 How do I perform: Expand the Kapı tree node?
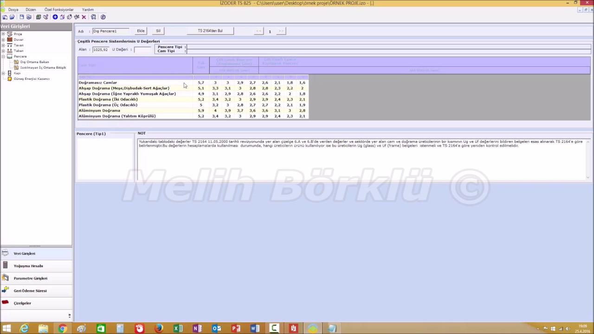pyautogui.click(x=3, y=73)
